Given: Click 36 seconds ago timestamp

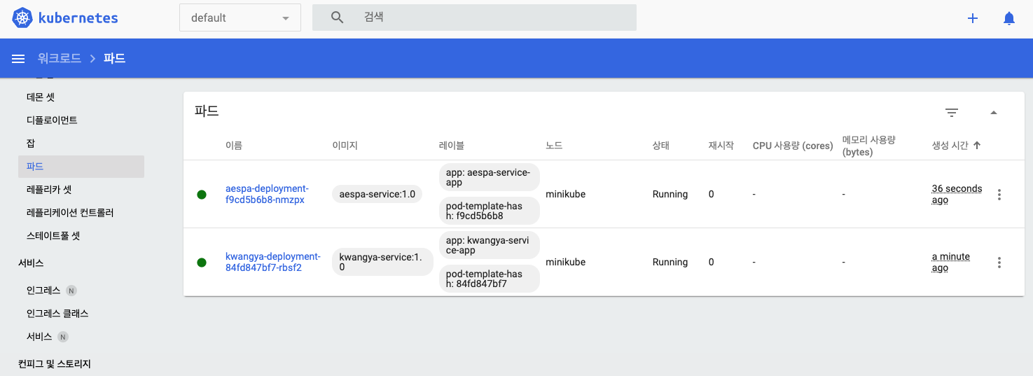Looking at the screenshot, I should pos(957,195).
